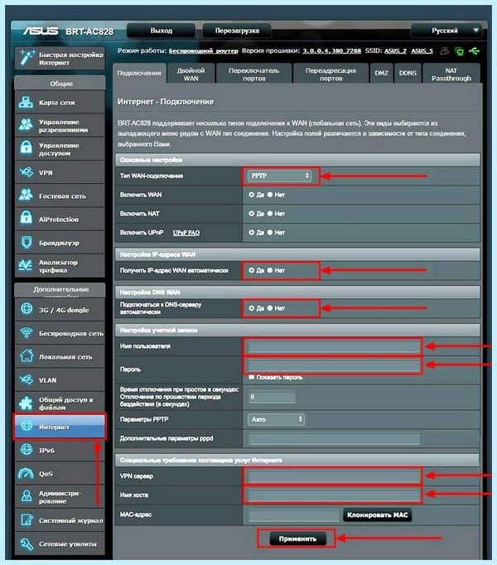Click the Интернет globe icon

pyautogui.click(x=27, y=426)
